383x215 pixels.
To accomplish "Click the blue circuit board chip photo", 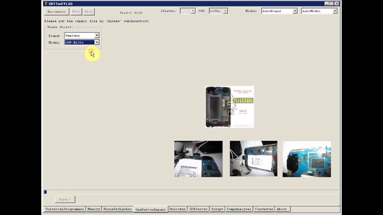I will point(307,159).
